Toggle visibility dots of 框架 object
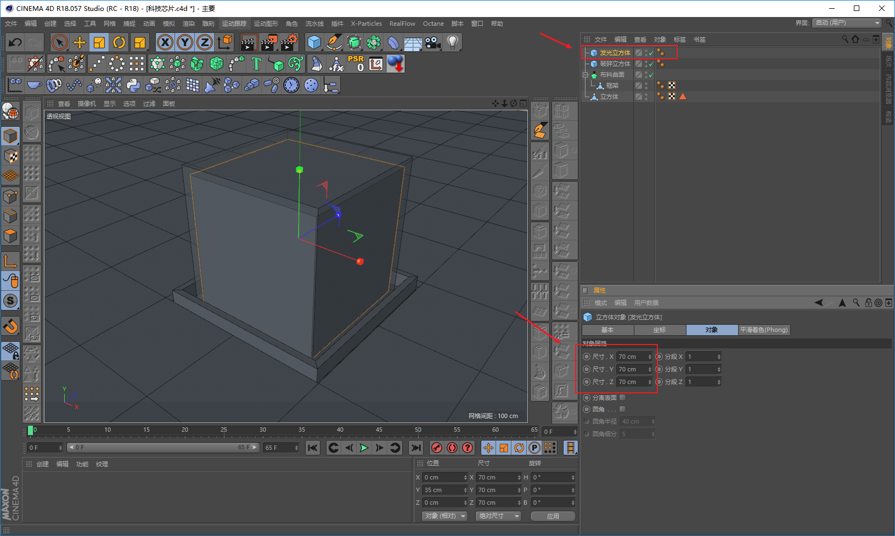895x536 pixels. (646, 86)
